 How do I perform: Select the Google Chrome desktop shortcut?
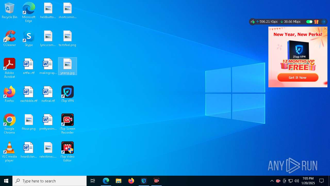tap(10, 124)
